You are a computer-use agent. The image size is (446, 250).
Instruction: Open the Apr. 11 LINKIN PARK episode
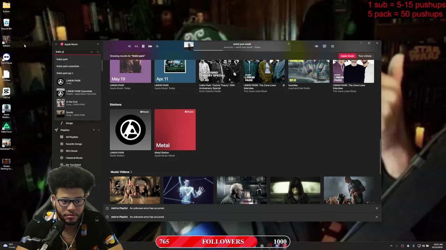175,71
